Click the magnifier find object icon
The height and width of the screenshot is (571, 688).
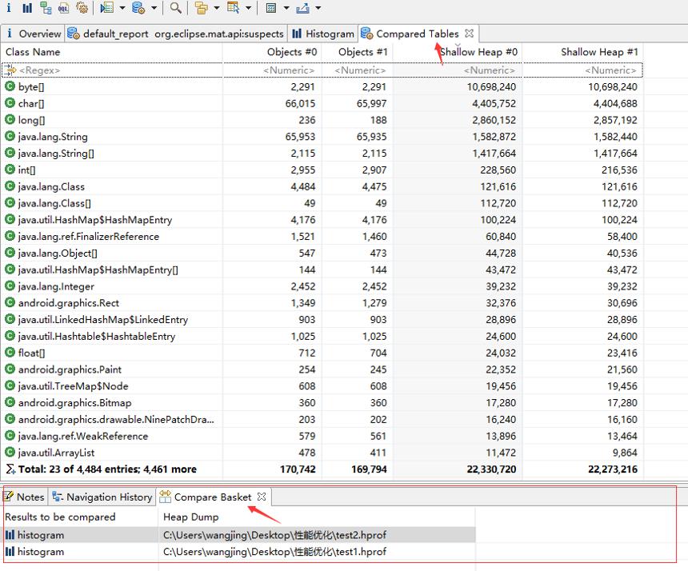175,7
